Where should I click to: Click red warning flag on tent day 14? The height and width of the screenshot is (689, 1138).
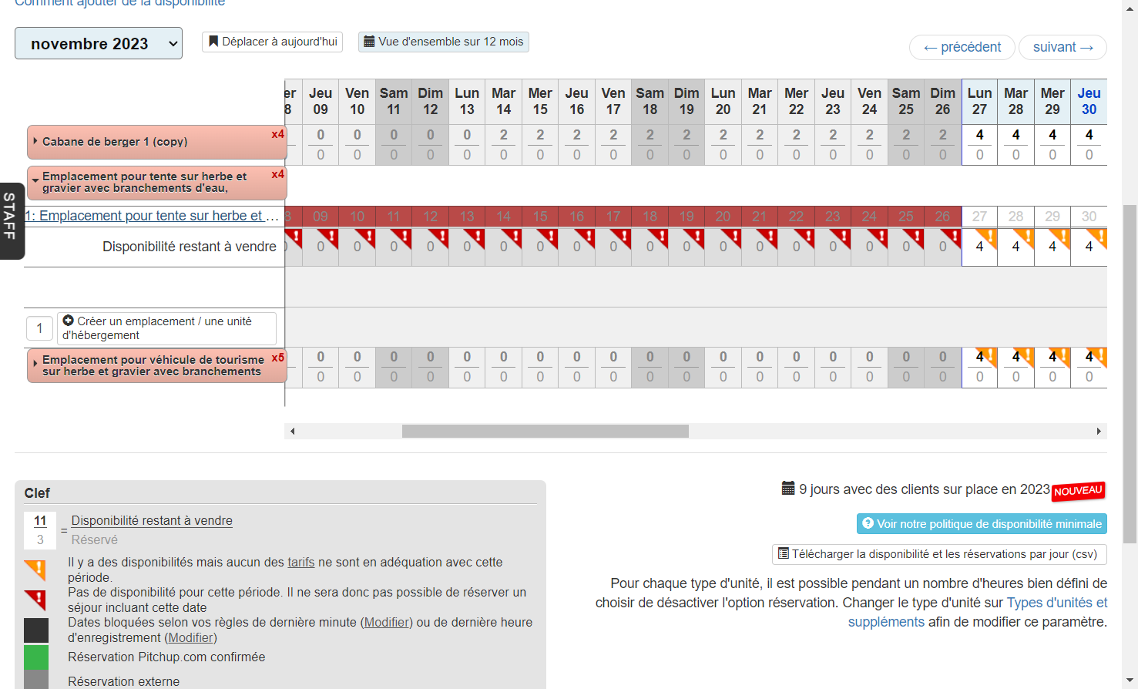512,238
